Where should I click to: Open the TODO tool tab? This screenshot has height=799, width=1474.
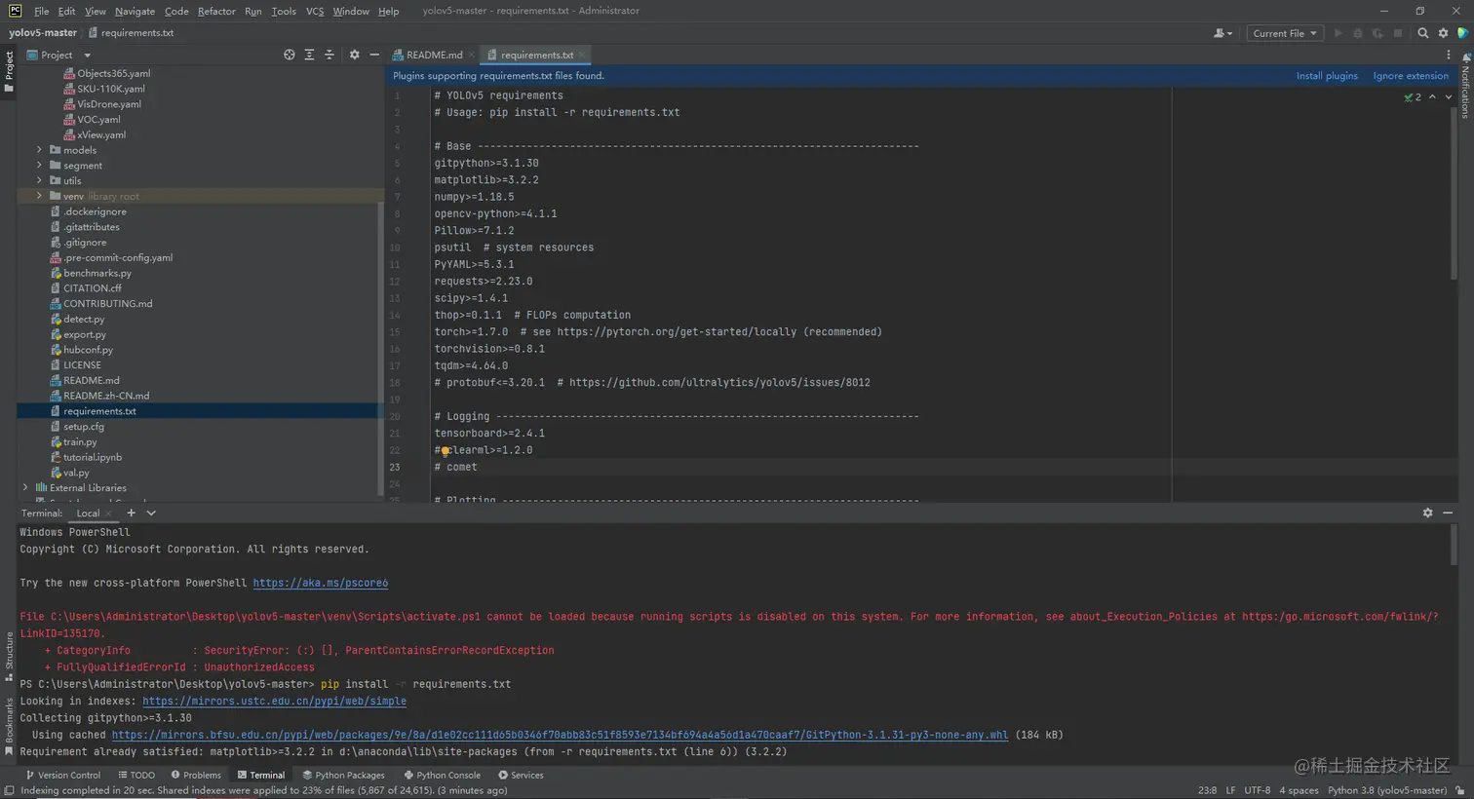coord(136,776)
